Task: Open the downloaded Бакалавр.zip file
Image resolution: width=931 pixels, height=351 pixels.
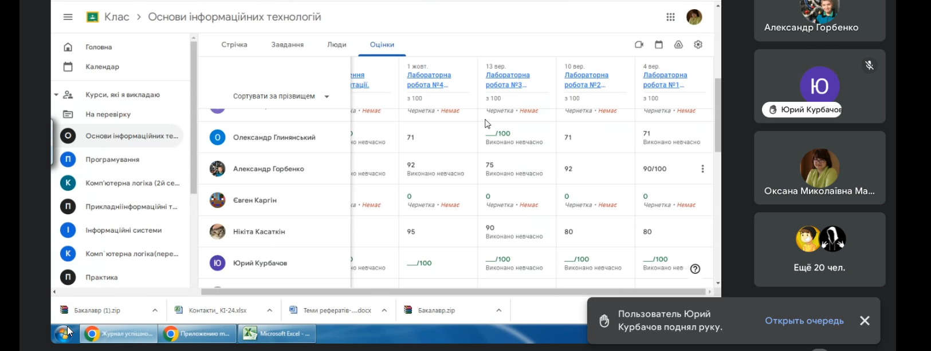Action: (436, 310)
